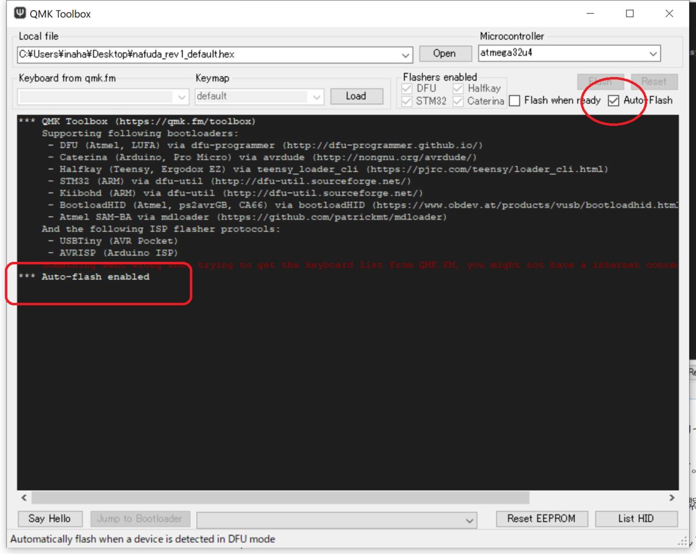Disable the Auto-Flash checkbox
This screenshot has height=554, width=696.
point(614,101)
